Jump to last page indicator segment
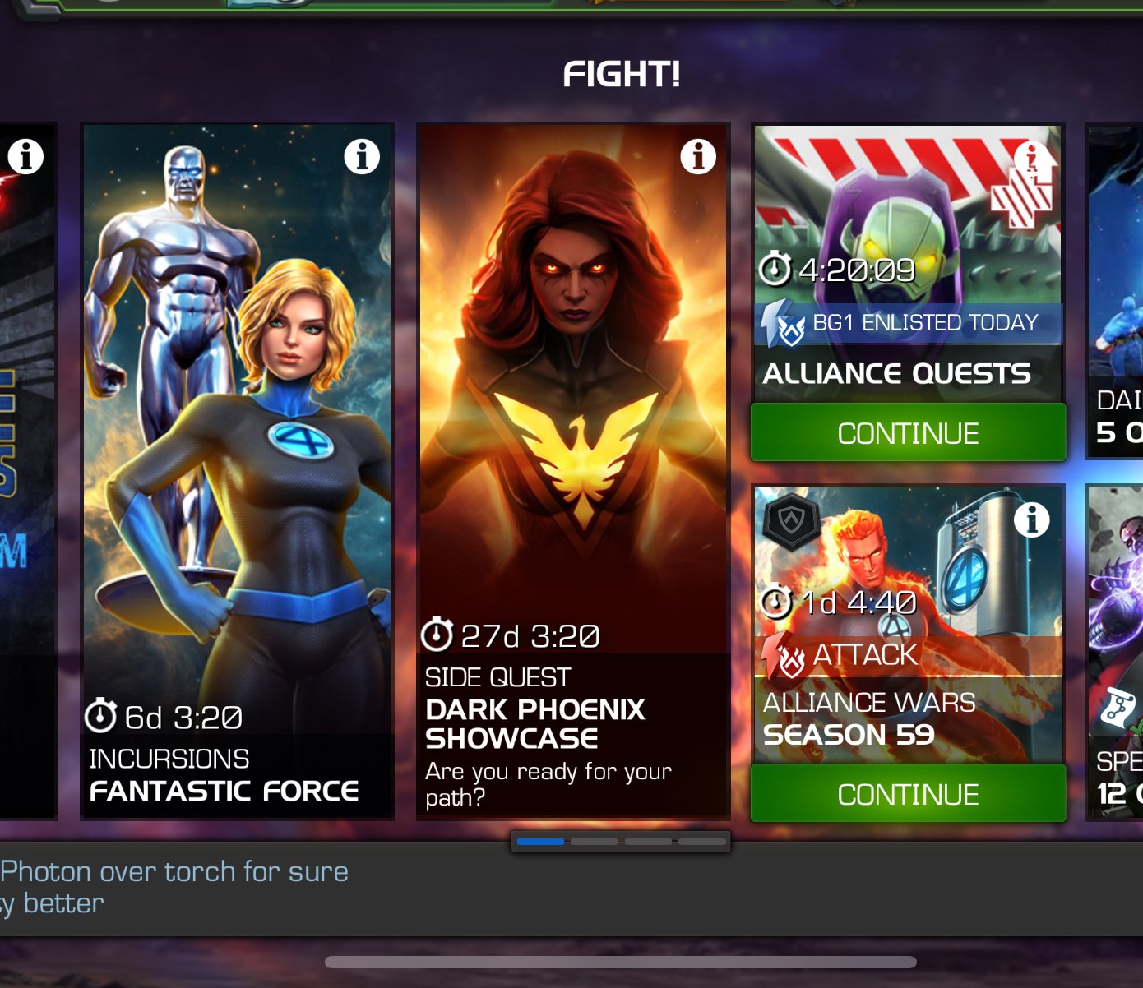This screenshot has width=1143, height=988. 702,842
